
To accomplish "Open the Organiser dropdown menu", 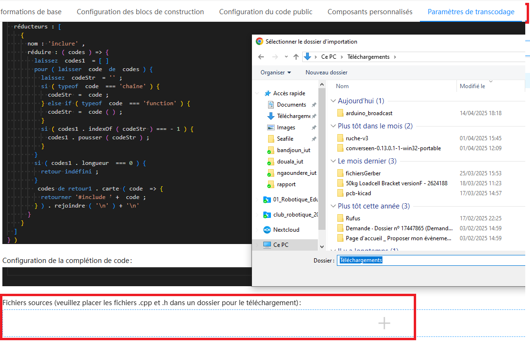I will pyautogui.click(x=276, y=72).
